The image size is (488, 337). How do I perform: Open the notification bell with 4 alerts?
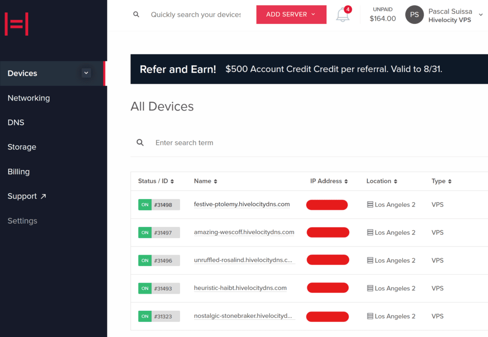[343, 15]
